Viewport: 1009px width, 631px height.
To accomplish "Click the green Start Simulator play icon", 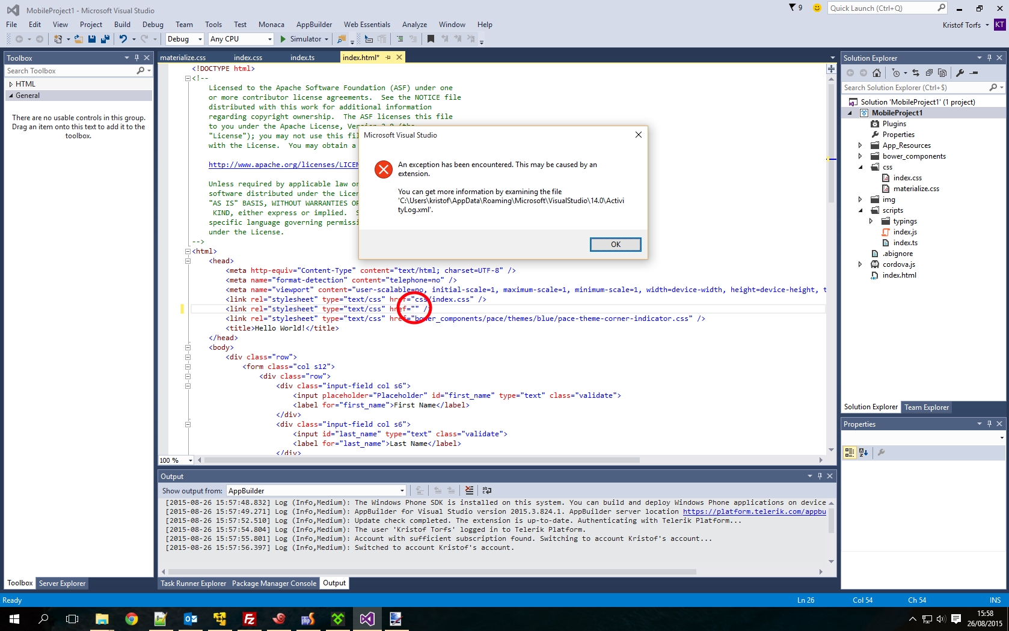I will tap(283, 39).
